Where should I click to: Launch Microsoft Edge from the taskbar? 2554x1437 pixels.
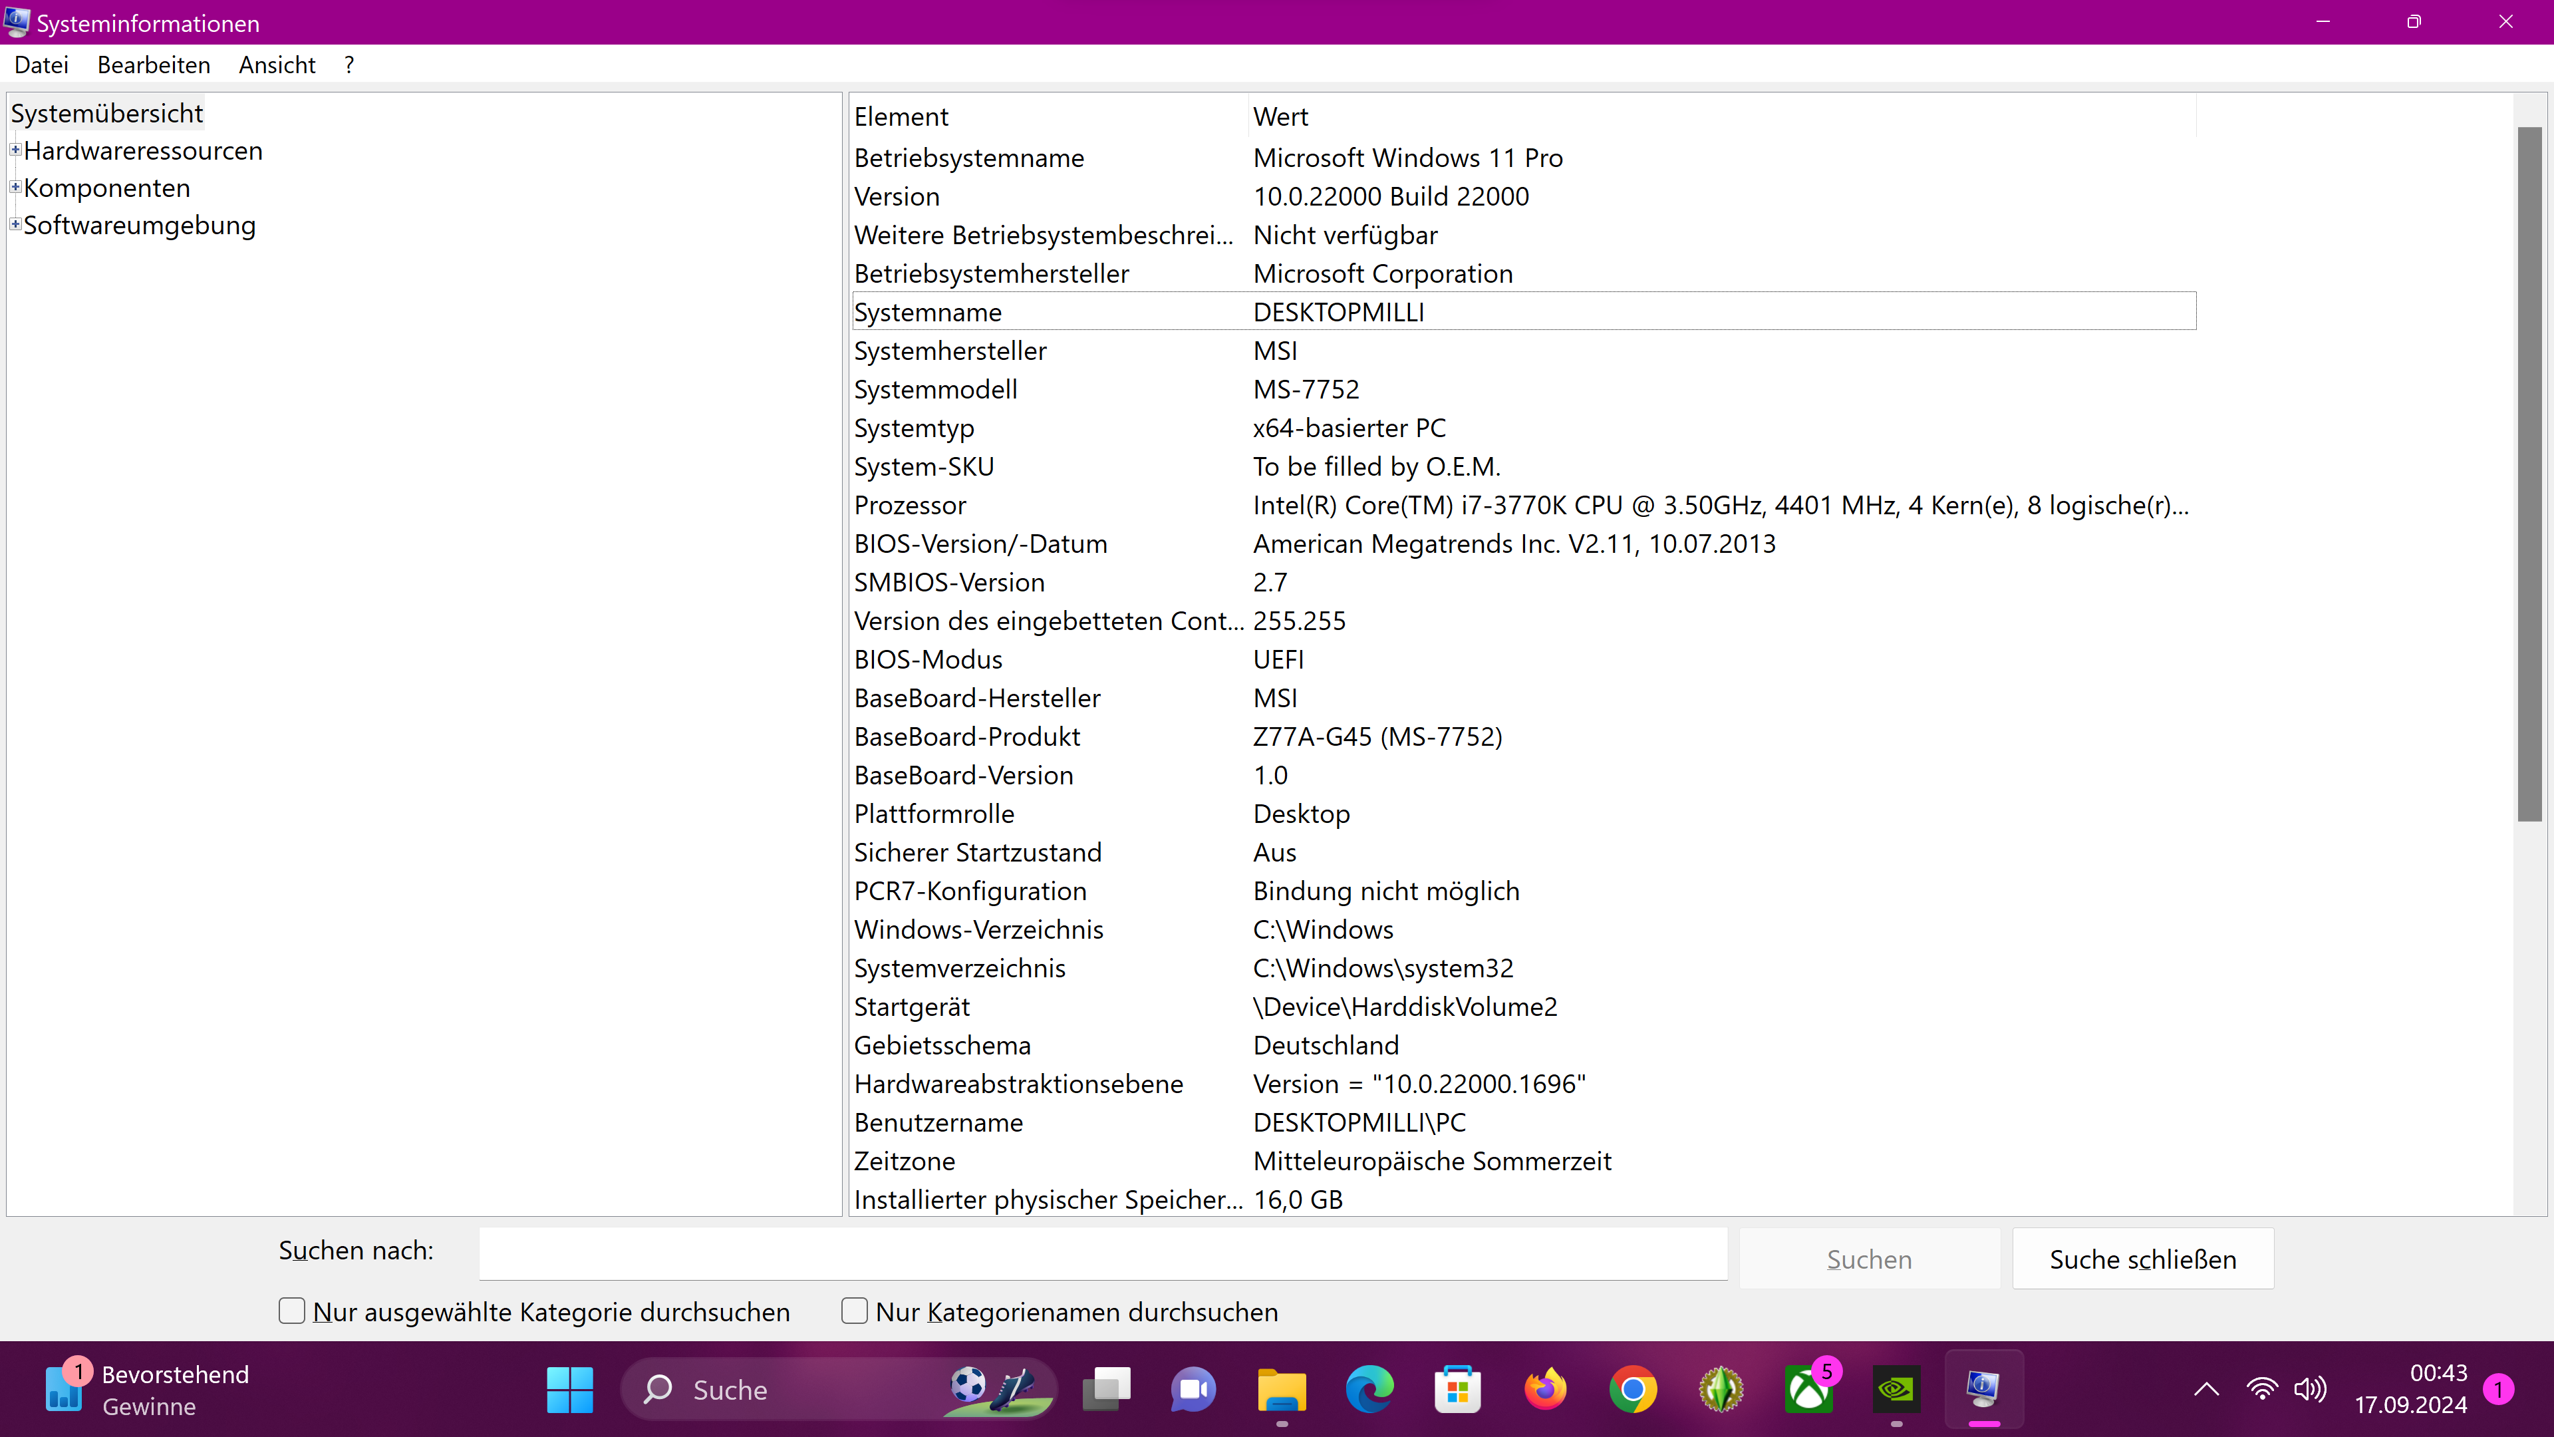1368,1388
